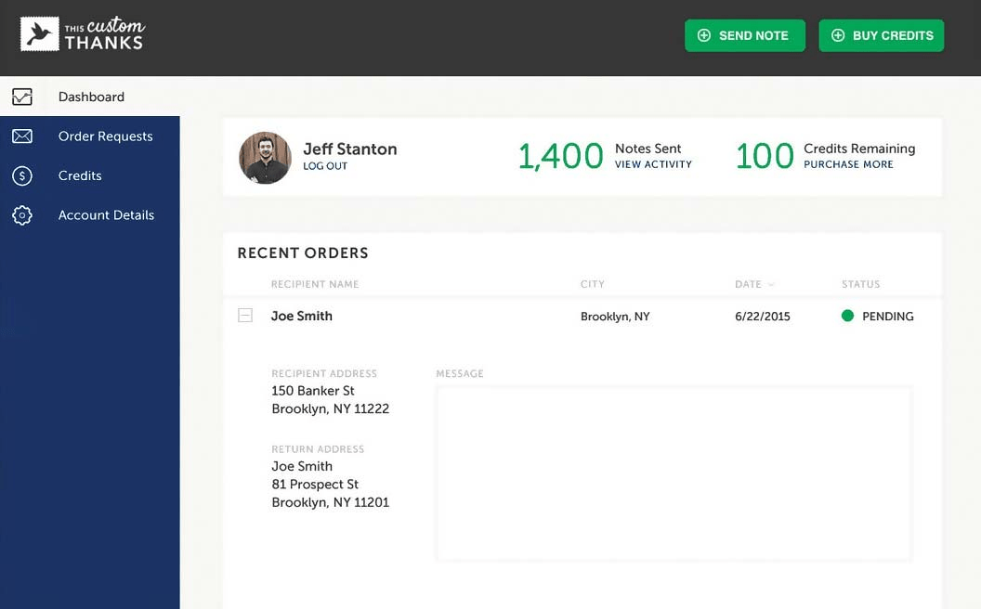Click the Credits dollar coin icon

click(x=22, y=175)
